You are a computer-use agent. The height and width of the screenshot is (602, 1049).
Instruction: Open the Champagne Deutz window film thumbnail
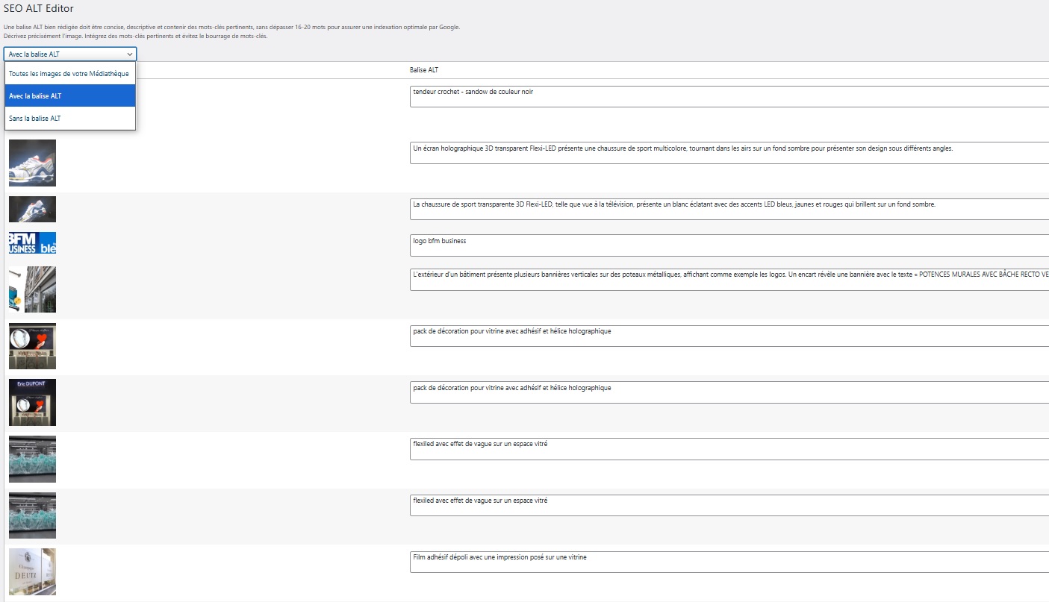point(32,571)
